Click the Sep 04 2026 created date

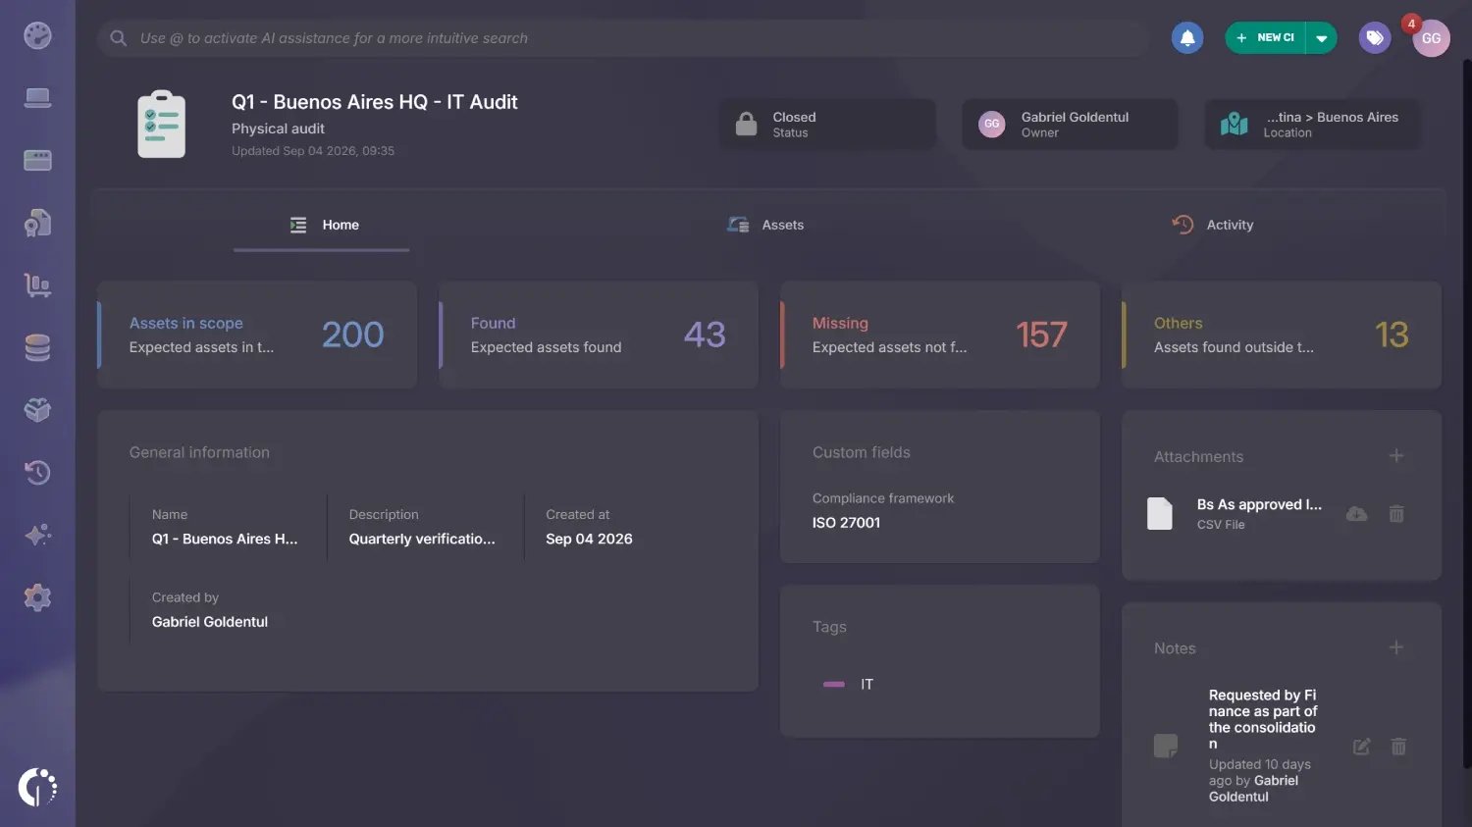pos(589,539)
